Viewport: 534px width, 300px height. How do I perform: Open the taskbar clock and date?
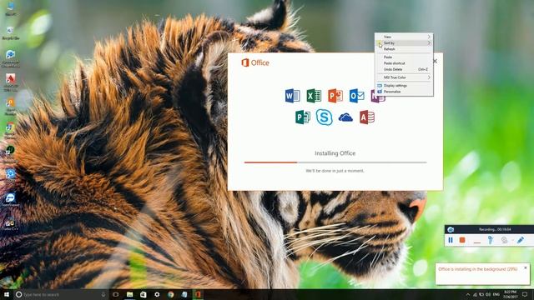pyautogui.click(x=510, y=294)
